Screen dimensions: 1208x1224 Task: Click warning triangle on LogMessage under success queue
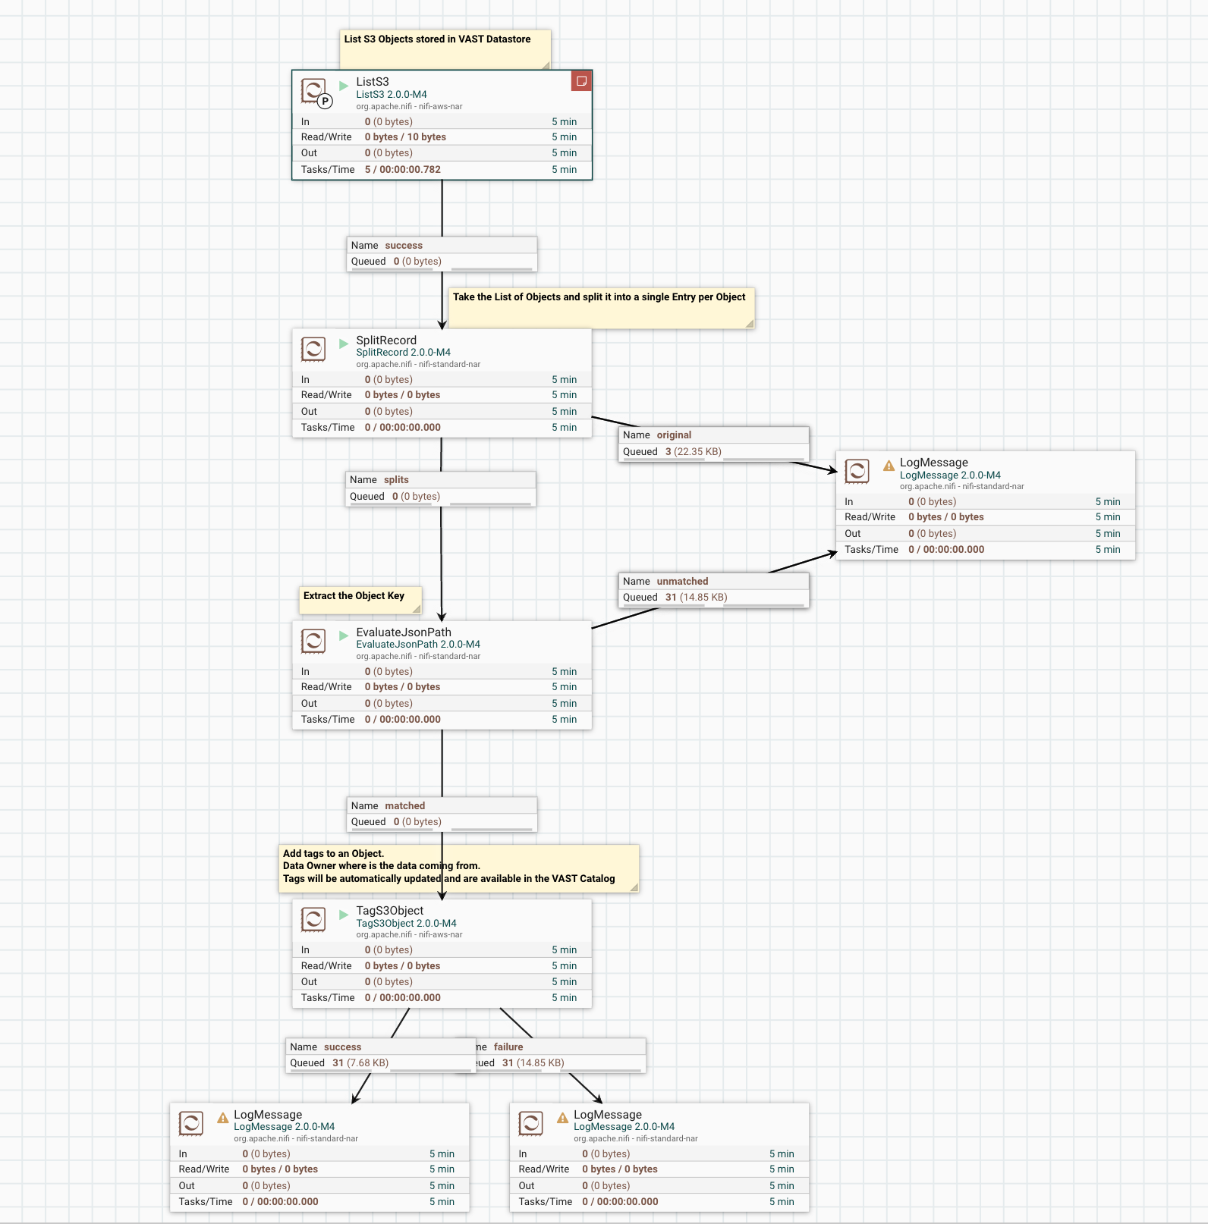[222, 1118]
